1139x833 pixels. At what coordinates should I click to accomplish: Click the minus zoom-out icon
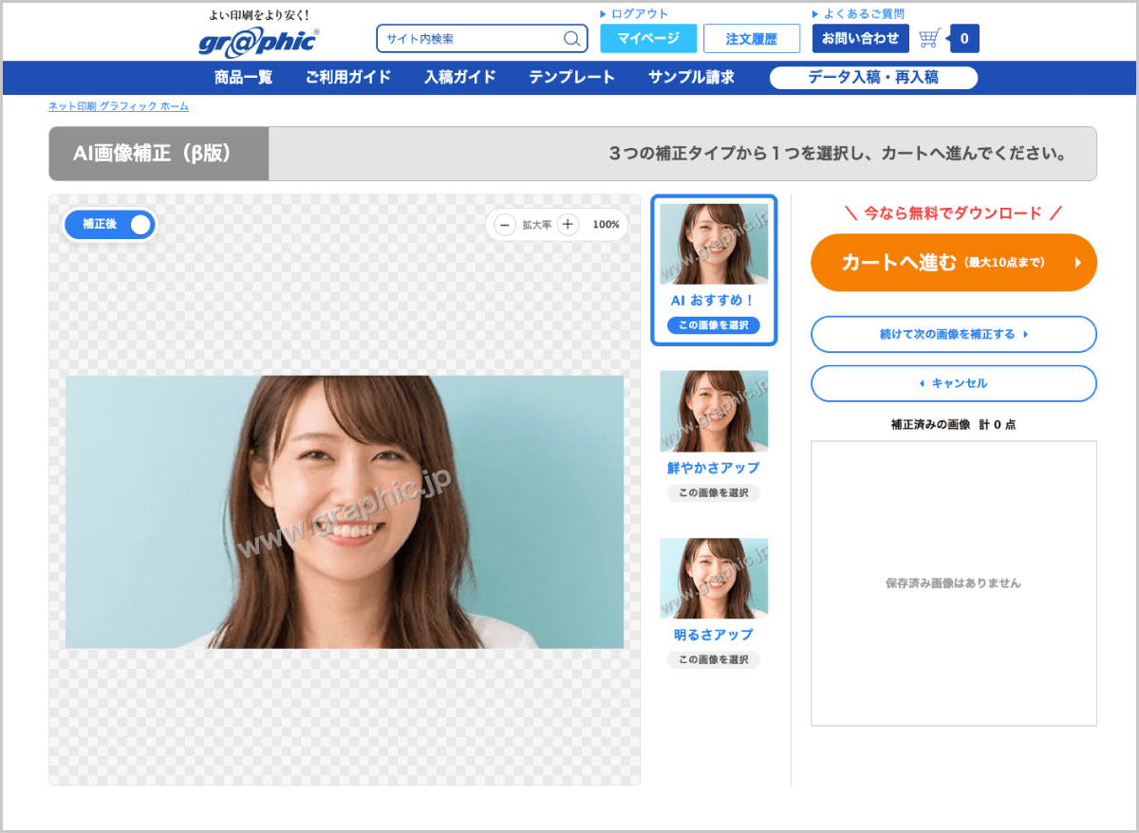point(506,225)
